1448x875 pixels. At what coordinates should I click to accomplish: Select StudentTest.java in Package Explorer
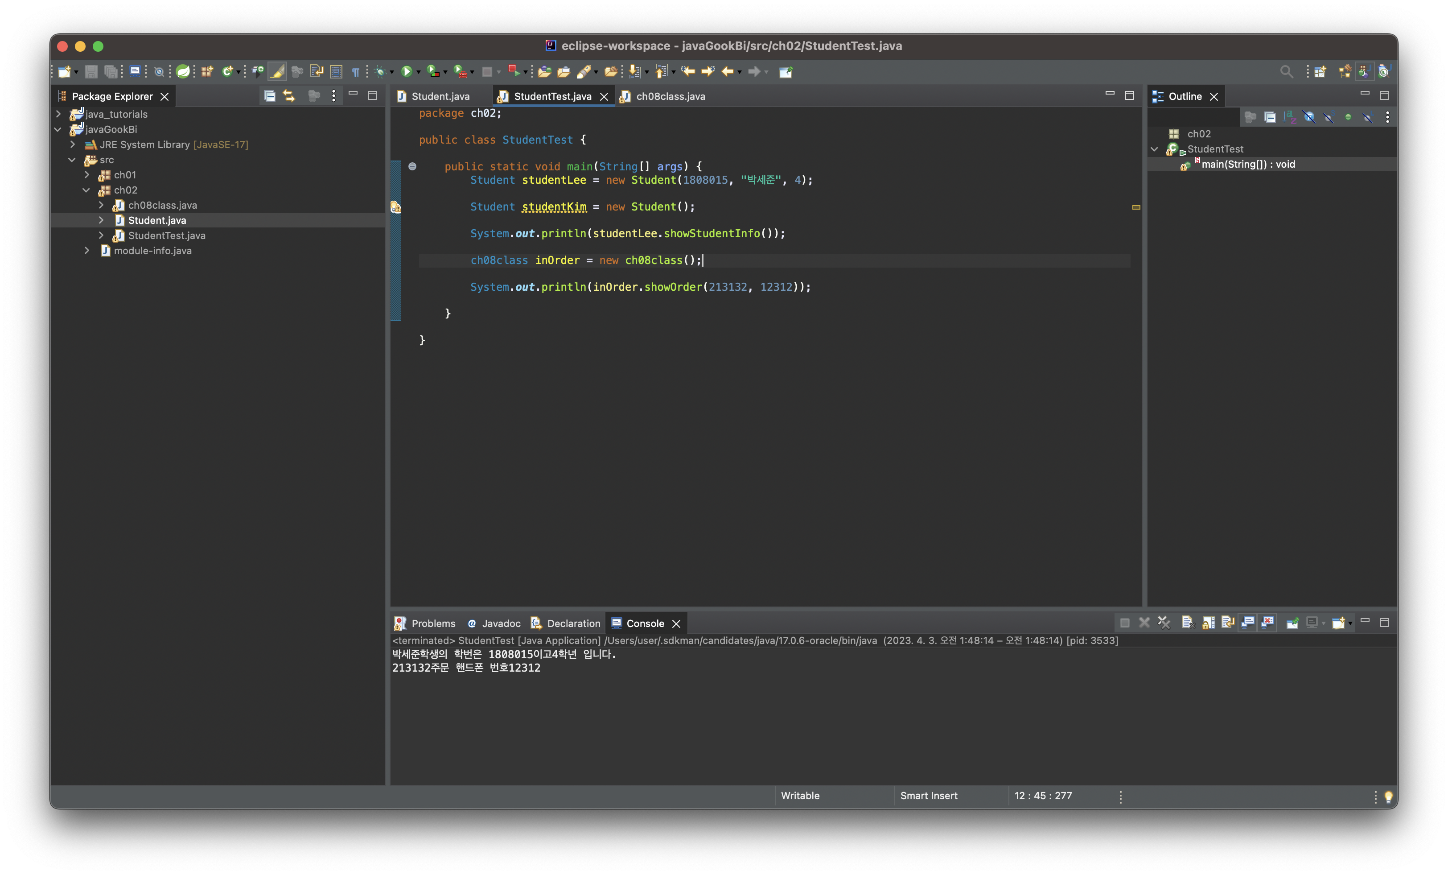[x=166, y=235]
